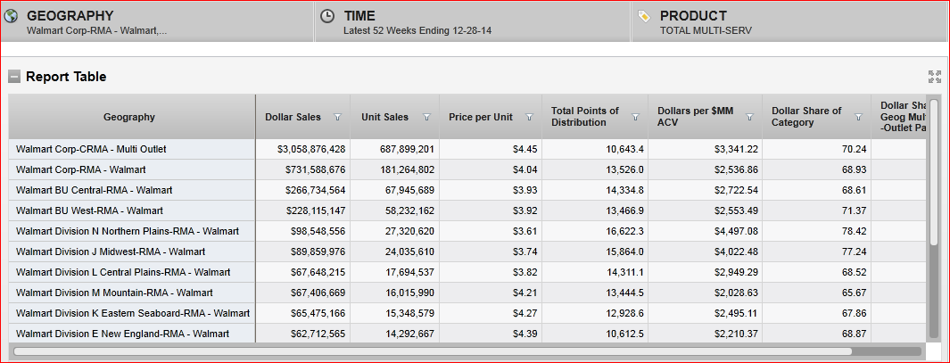The width and height of the screenshot is (950, 363).
Task: Open Total Points of Distribution filter icon
Action: tap(635, 117)
